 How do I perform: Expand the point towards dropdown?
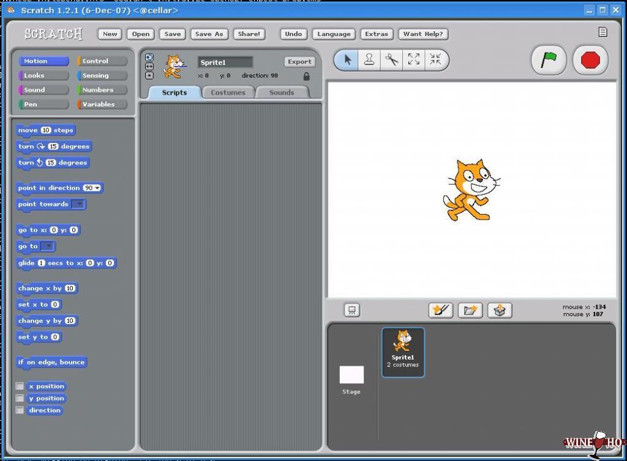78,204
